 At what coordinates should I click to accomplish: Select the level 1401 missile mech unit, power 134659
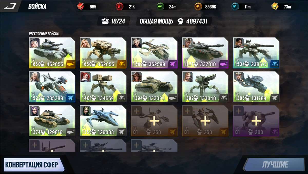point(103,87)
